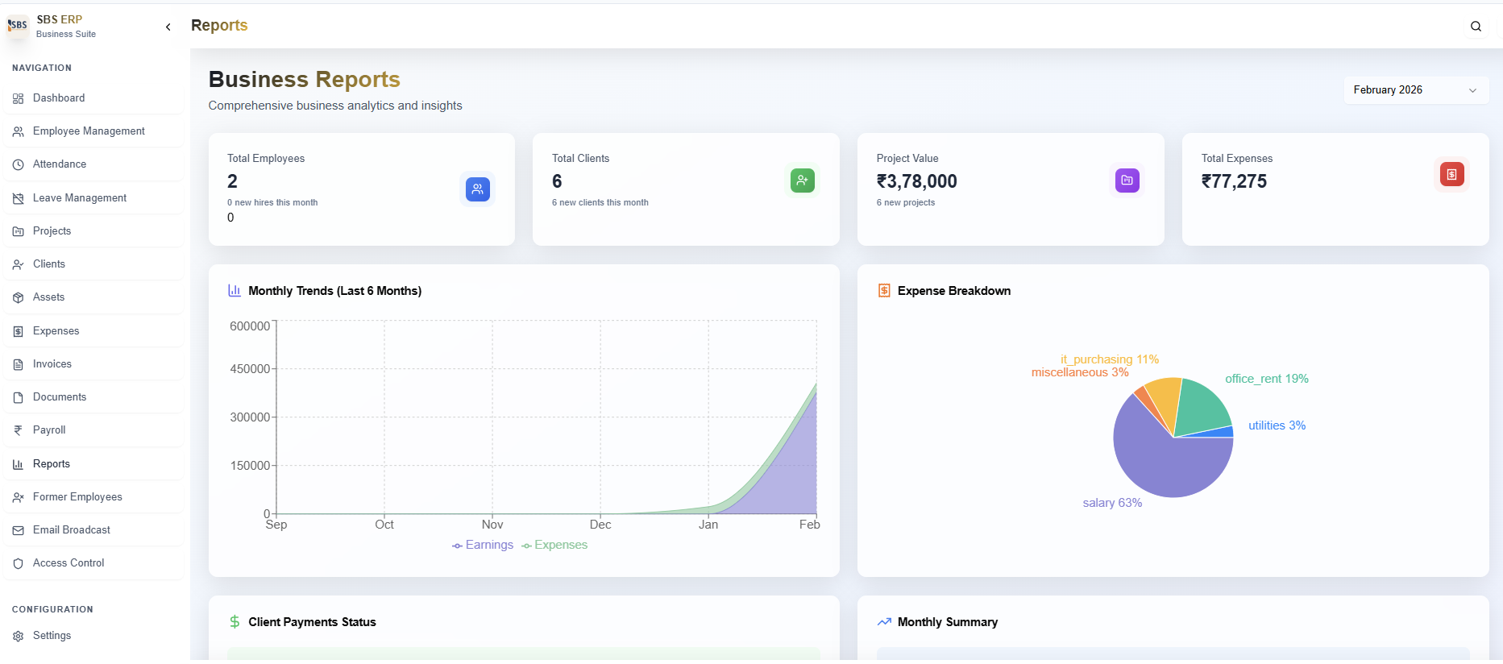Click the Dashboard grid icon

click(x=19, y=98)
